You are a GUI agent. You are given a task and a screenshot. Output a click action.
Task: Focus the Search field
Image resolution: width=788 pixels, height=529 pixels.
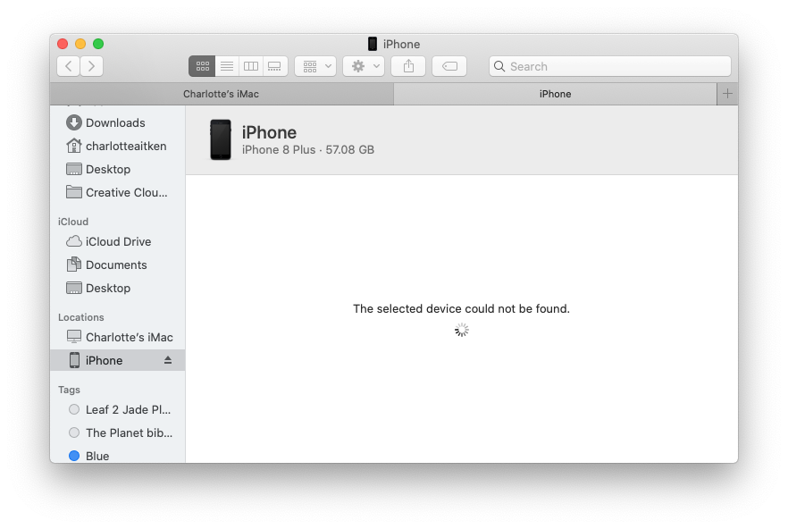point(610,66)
